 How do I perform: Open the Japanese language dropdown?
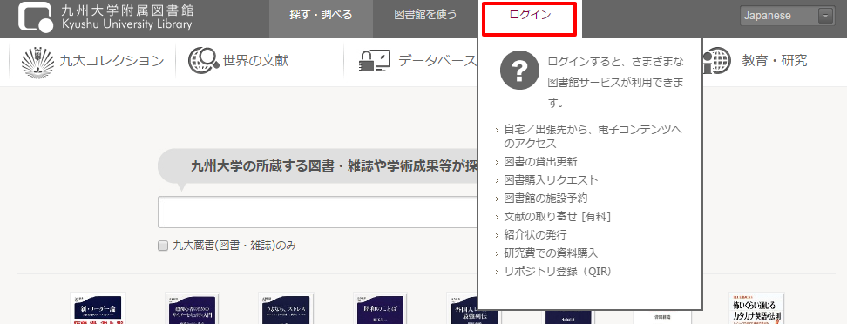click(x=787, y=16)
